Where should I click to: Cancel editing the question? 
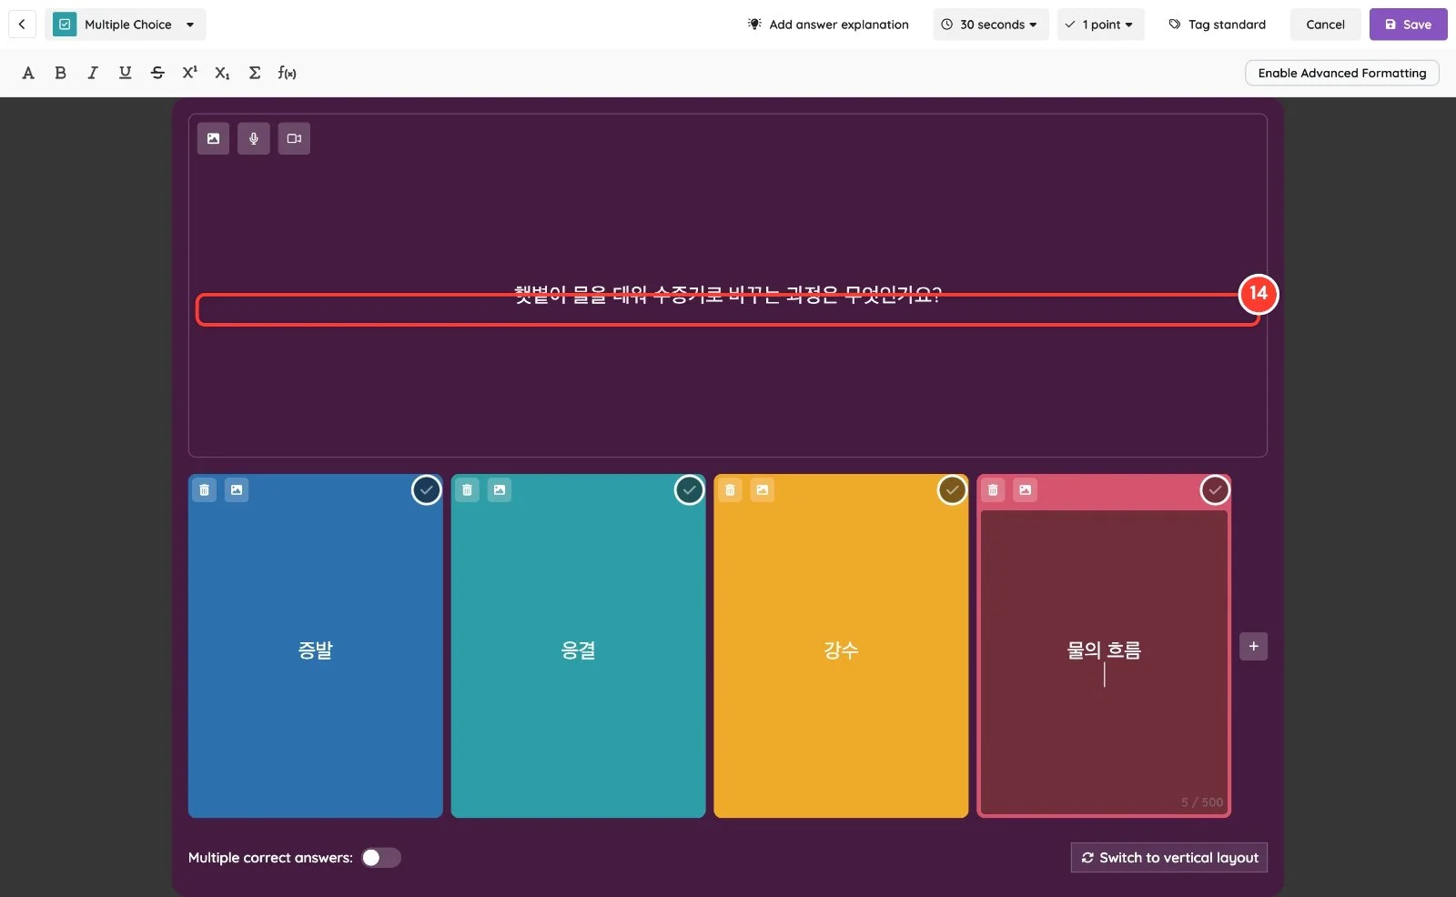tap(1325, 25)
